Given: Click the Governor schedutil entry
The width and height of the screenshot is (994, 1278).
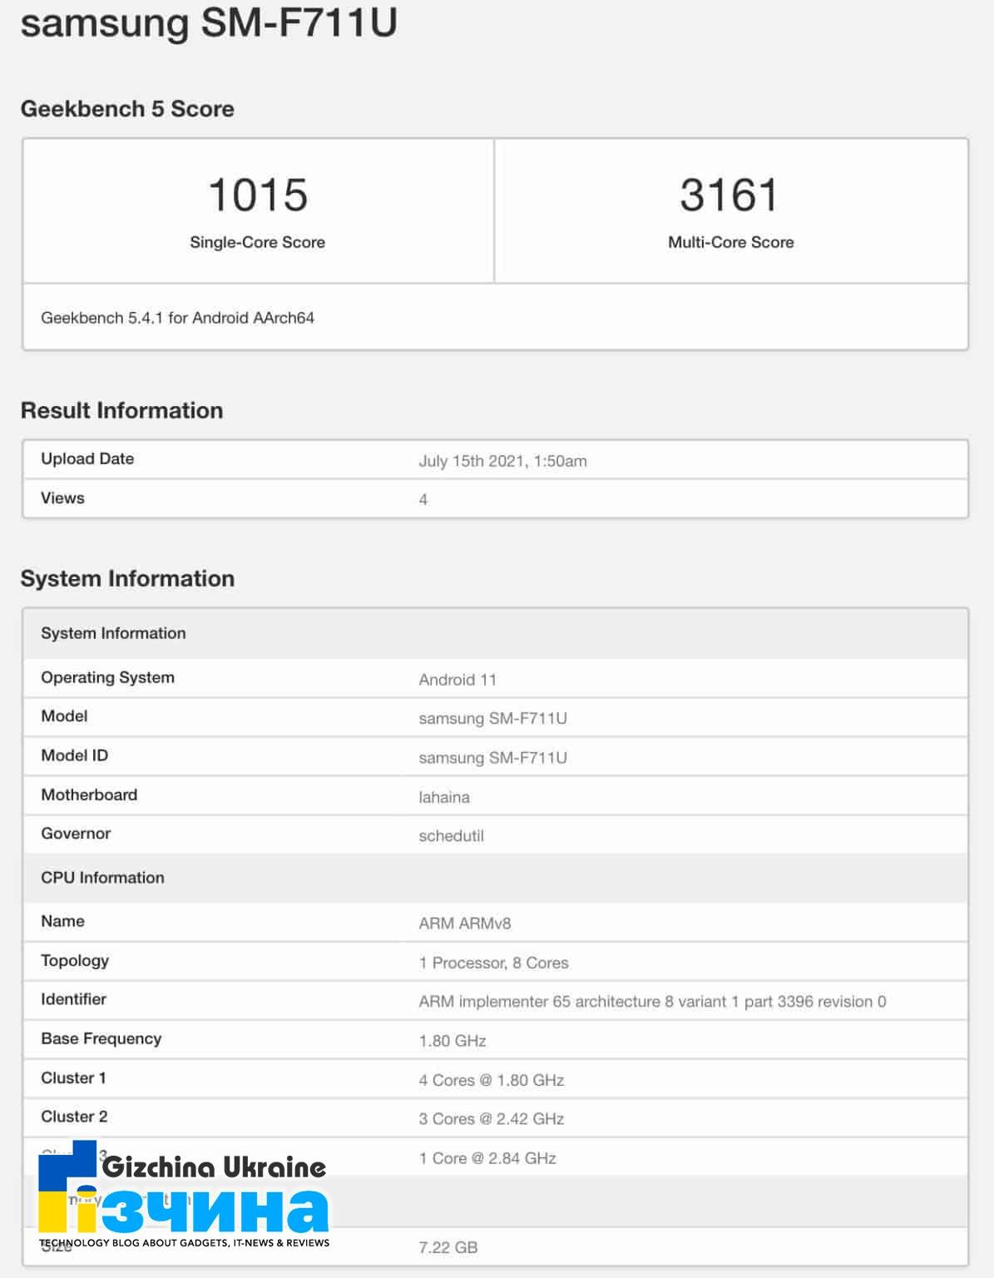Looking at the screenshot, I should point(452,835).
